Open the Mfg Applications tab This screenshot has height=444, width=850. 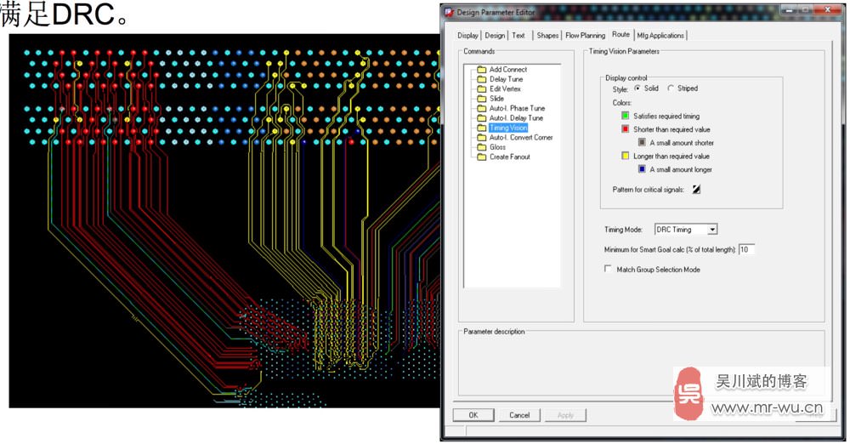[x=660, y=36]
